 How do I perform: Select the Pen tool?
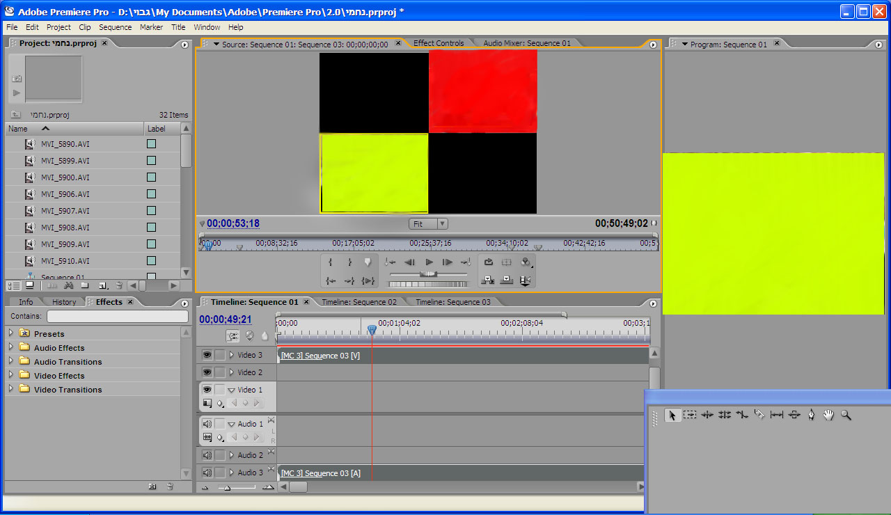pos(811,415)
